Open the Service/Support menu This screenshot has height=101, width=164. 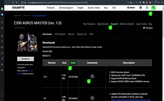[x=66, y=8]
